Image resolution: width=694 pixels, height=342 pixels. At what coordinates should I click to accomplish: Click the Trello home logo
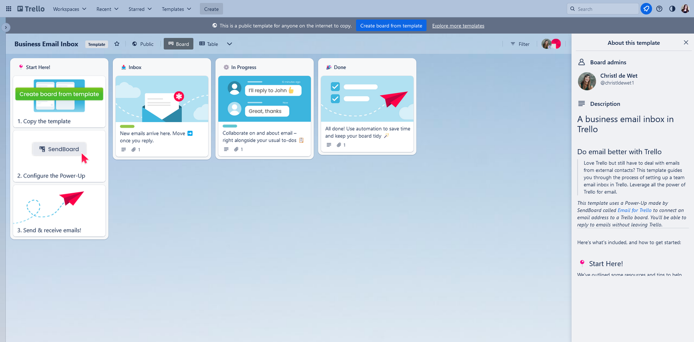click(30, 8)
